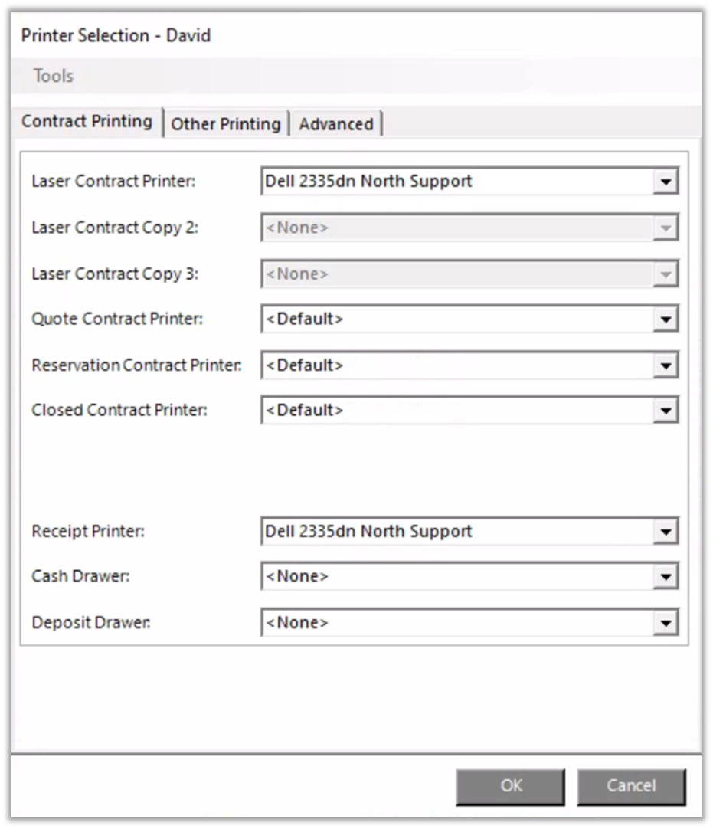Open the Receipt Printer dropdown arrow
Screen dimensions: 713x829
(666, 532)
